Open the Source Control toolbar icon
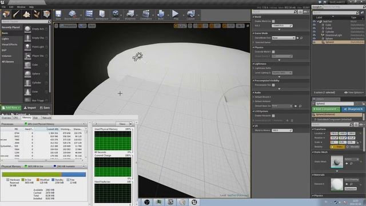This screenshot has width=366, height=206. click(72, 15)
